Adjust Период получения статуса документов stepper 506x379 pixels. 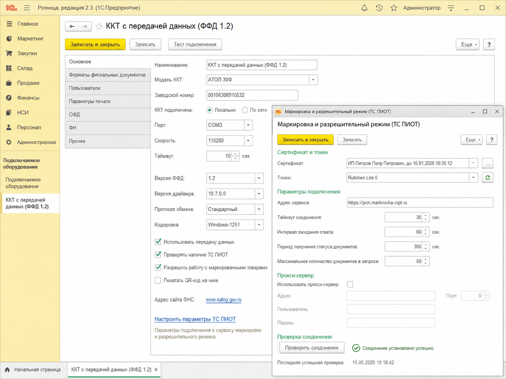tap(426, 247)
